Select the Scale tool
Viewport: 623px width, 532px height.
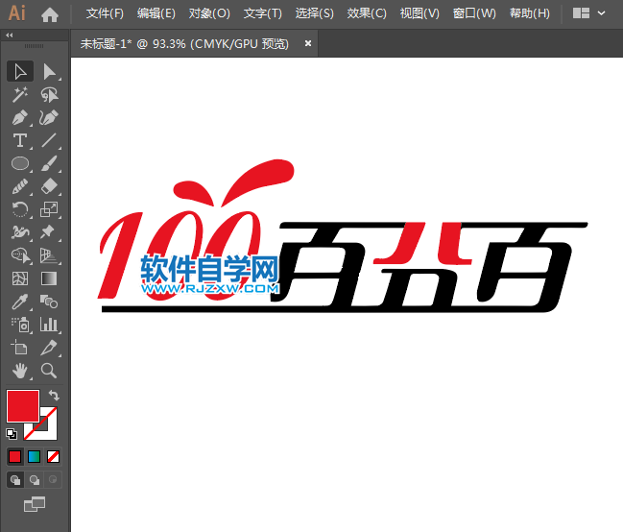click(x=49, y=209)
